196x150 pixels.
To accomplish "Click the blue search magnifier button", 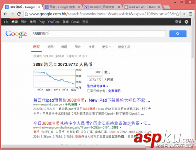I will pos(178,34).
